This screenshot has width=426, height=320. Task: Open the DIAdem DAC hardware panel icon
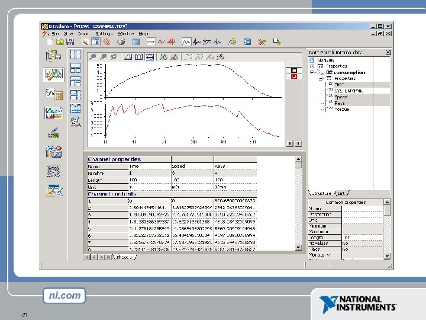[53, 133]
